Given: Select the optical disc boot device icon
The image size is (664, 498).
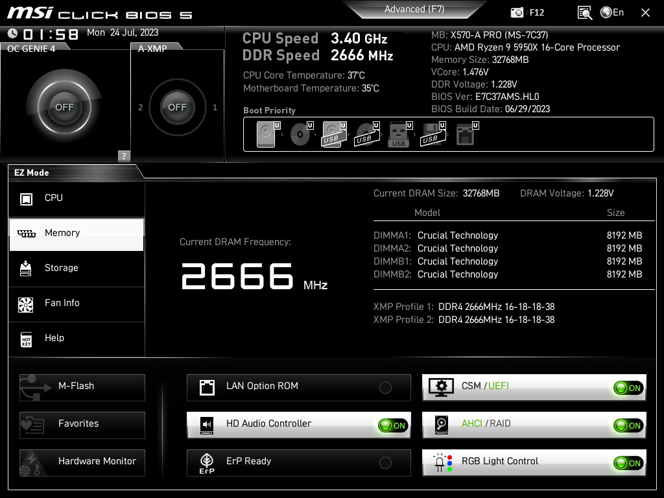Looking at the screenshot, I should coord(301,135).
